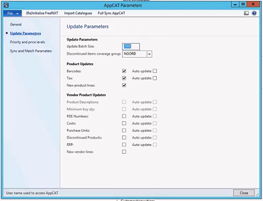The image size is (263, 201).
Task: Enable Auto update for Tax
Action: pos(155,78)
